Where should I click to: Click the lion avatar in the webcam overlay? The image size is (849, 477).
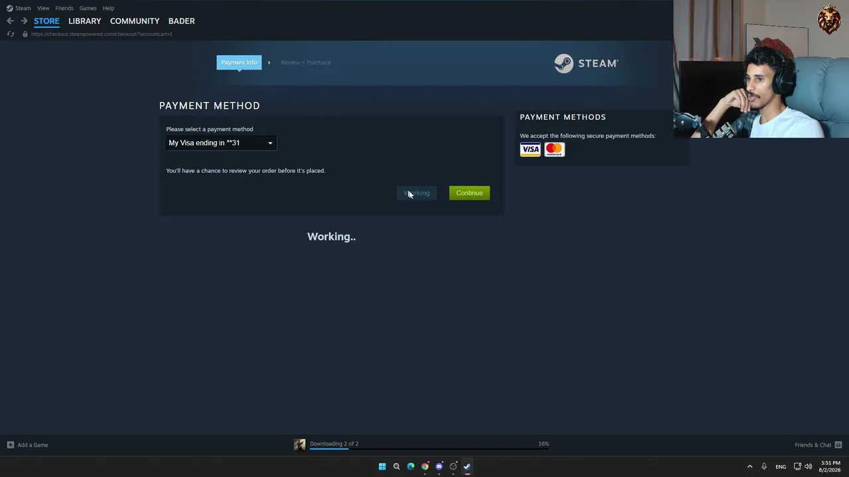(x=829, y=20)
